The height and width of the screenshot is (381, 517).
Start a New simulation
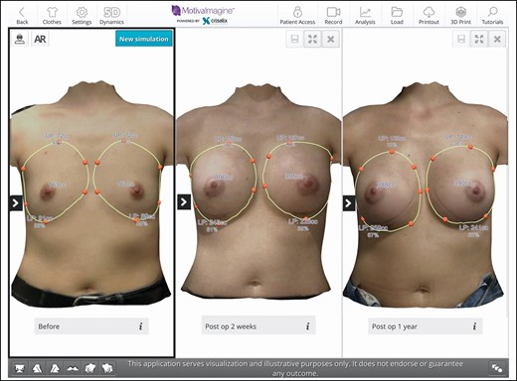tap(144, 39)
